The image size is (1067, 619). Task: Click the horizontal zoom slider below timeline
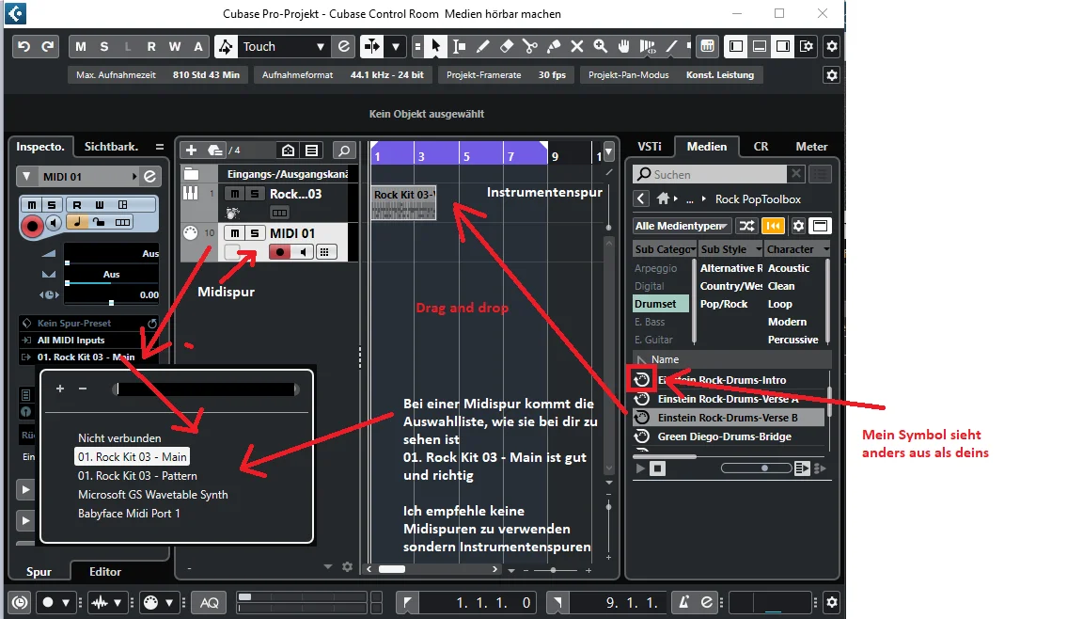553,569
